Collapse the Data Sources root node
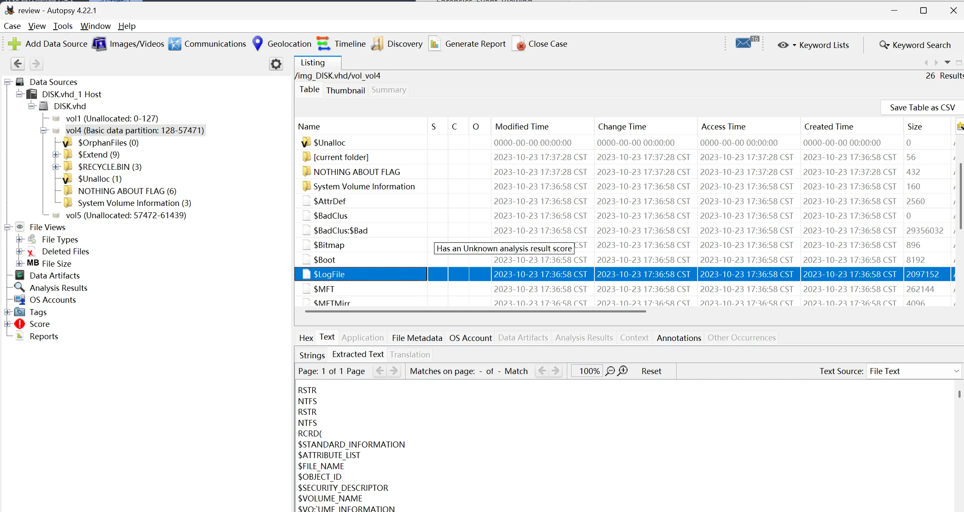 pyautogui.click(x=7, y=82)
